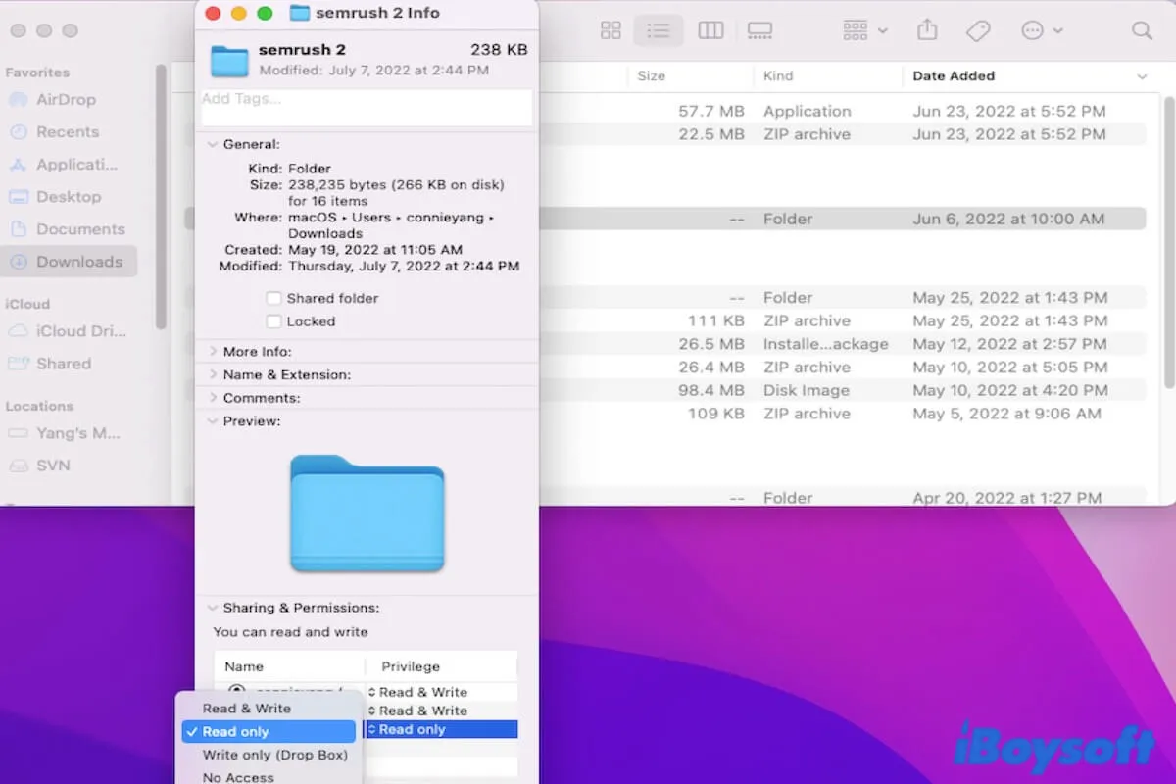
Task: Open Documents in Finder sidebar
Action: [x=80, y=229]
